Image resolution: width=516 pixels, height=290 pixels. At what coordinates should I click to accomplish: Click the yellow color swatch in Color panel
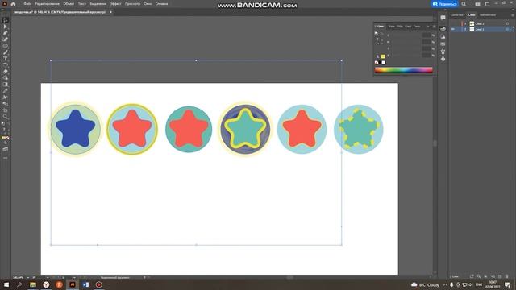coord(383,56)
